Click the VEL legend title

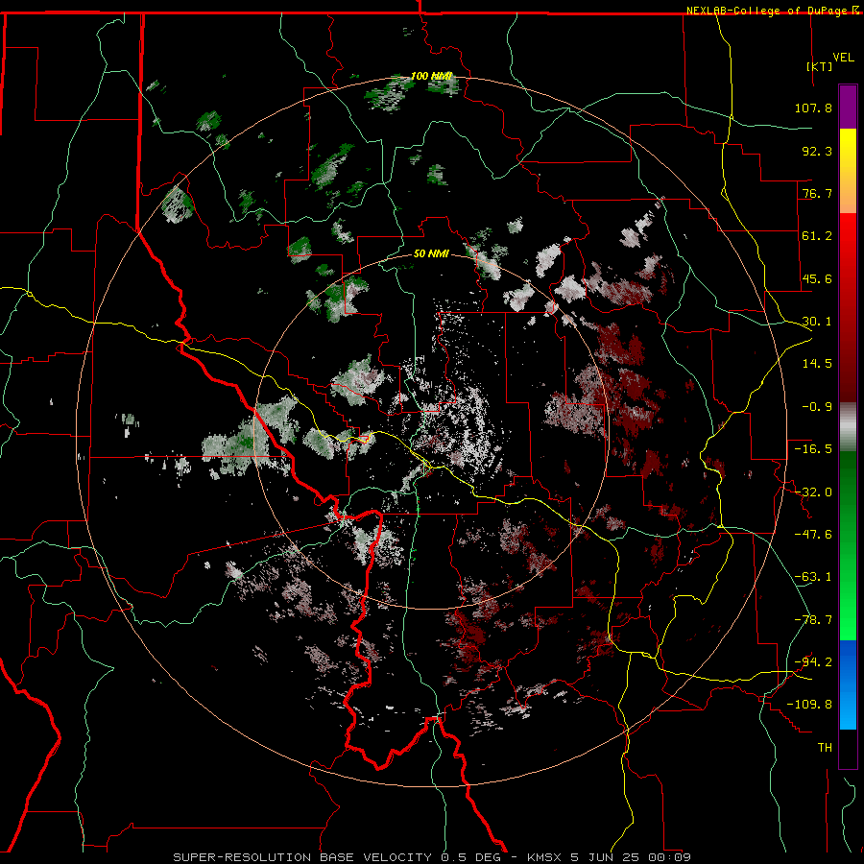click(843, 58)
